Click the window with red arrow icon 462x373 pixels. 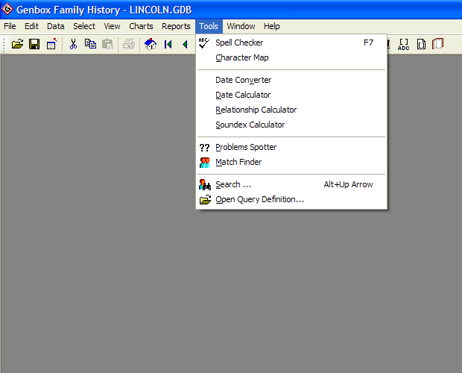(x=51, y=44)
